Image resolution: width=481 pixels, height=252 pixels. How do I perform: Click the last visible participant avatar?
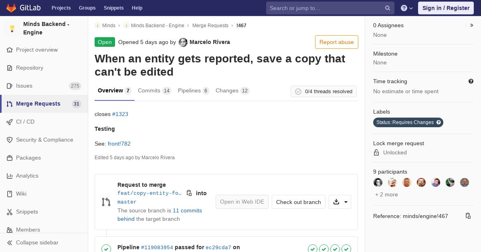(465, 182)
